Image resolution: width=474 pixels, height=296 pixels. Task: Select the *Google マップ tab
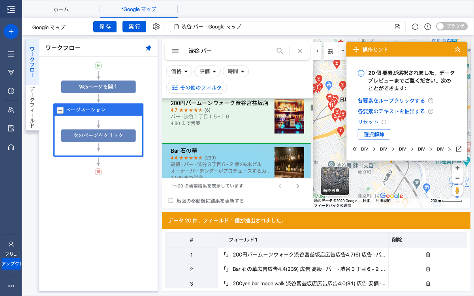pyautogui.click(x=139, y=9)
